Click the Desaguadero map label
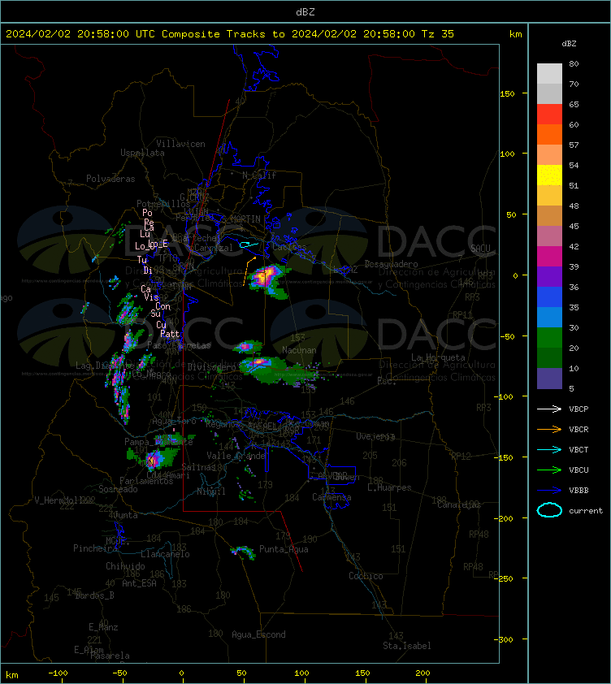 point(391,264)
